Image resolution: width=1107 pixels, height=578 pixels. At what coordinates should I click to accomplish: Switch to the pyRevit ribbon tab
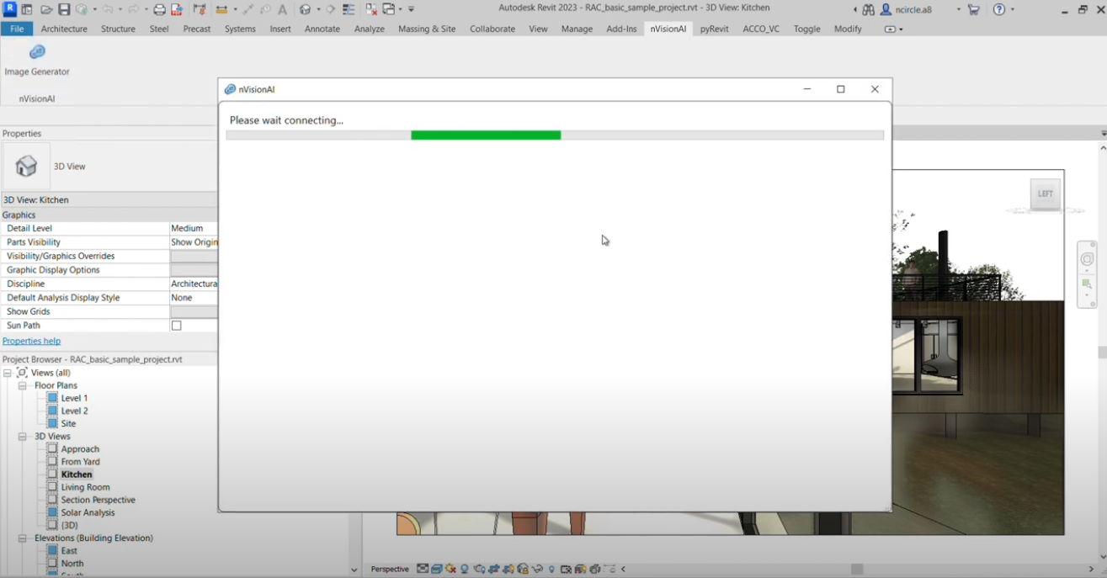(x=714, y=29)
